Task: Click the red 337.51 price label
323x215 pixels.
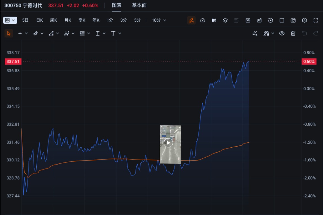Action: coord(13,62)
